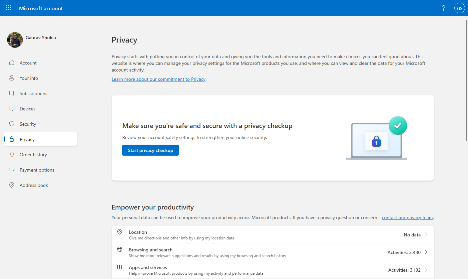Screen dimensions: 468x279
Task: Click the Start privacy checkup button
Action: 150,150
